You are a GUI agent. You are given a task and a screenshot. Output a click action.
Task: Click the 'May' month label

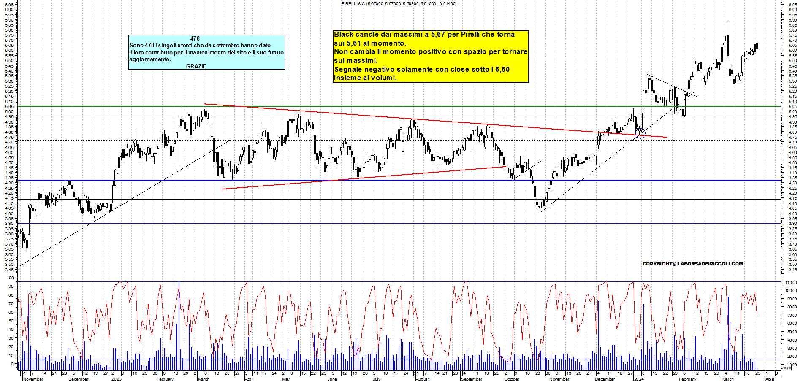pos(286,379)
